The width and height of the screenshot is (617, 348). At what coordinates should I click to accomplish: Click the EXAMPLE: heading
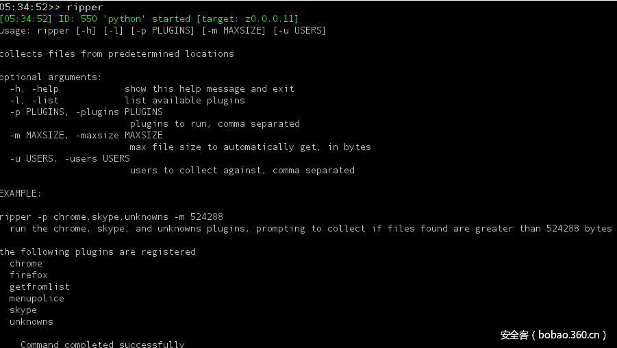coord(21,193)
